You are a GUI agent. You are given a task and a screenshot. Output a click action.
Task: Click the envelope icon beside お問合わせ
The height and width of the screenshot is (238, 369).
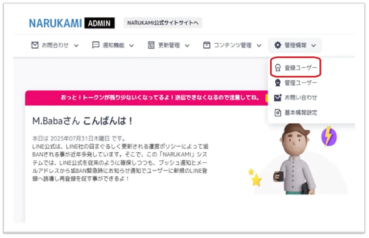[x=35, y=45]
